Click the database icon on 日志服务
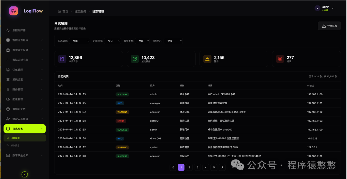Viewport: 347px width, 179px height. click(x=8, y=129)
